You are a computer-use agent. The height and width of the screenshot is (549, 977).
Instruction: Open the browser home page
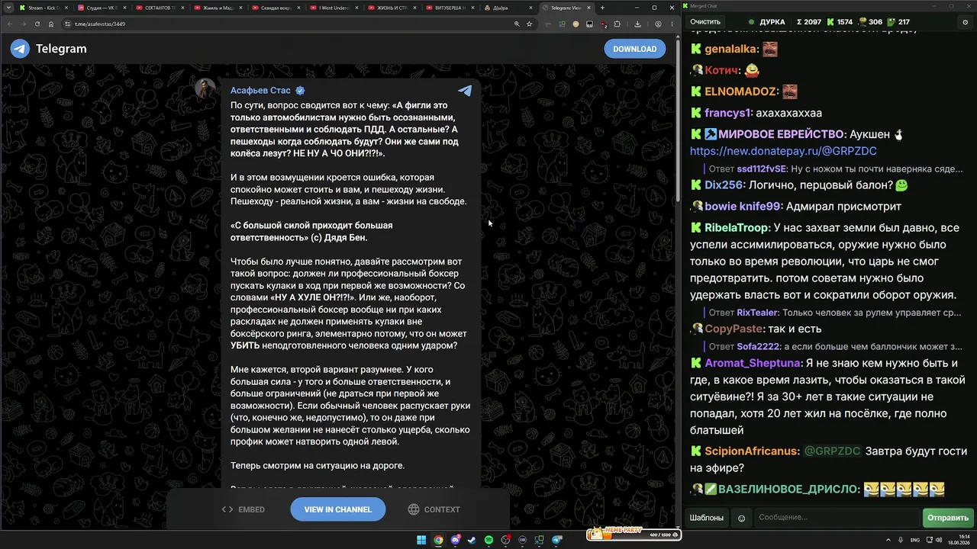coord(51,24)
